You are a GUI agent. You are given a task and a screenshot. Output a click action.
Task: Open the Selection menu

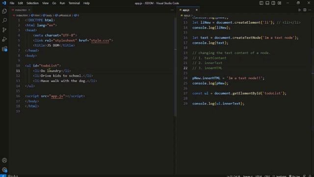click(32, 3)
